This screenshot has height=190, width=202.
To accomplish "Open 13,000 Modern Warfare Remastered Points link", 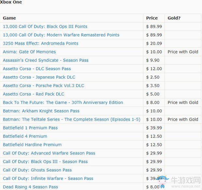I will click(61, 35).
